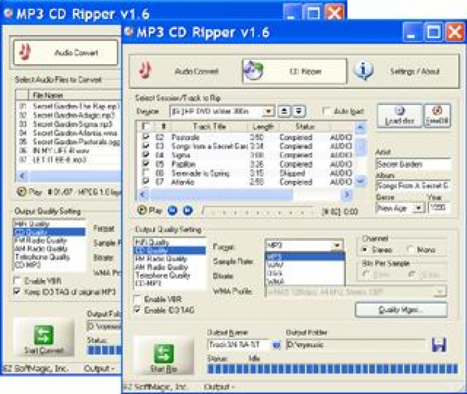The width and height of the screenshot is (467, 394).
Task: Expand the Device drive dropdown
Action: pos(268,111)
